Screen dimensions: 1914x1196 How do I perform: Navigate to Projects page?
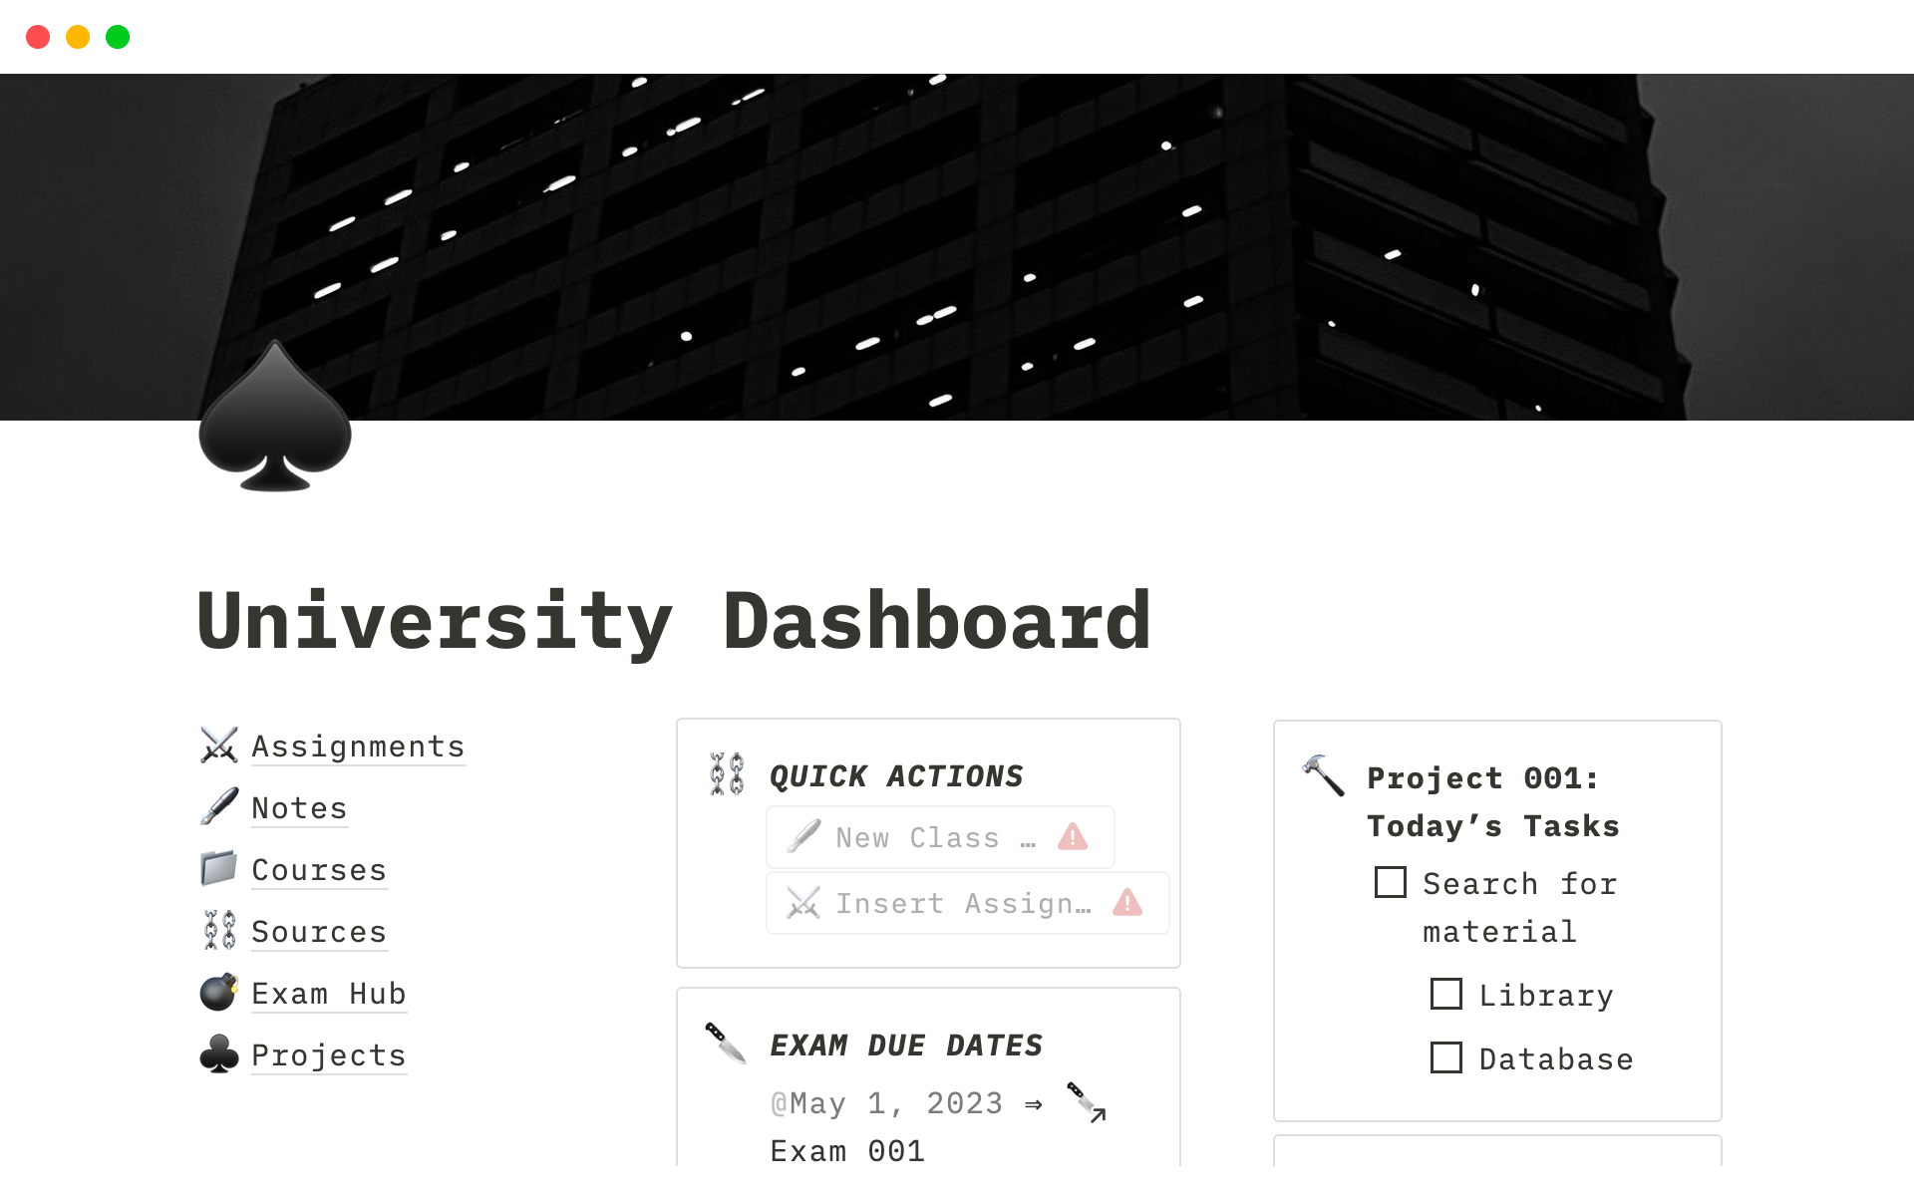(x=328, y=1055)
